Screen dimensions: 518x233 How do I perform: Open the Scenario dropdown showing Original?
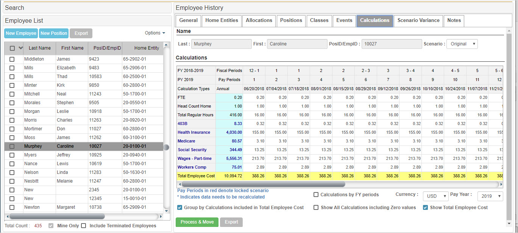pyautogui.click(x=462, y=44)
